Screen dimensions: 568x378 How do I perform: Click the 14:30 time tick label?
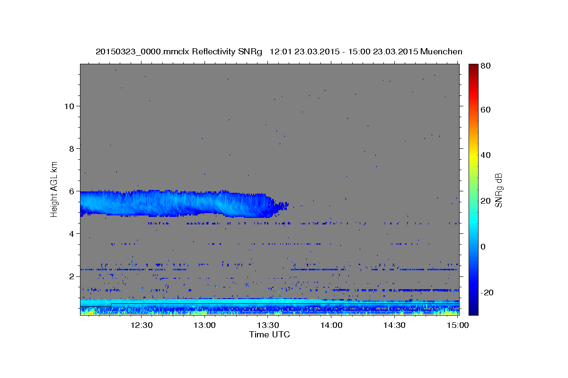point(394,325)
